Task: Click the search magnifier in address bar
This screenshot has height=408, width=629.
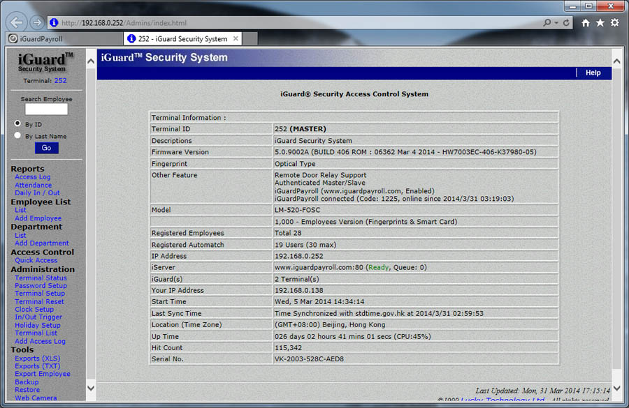Action: pyautogui.click(x=547, y=23)
